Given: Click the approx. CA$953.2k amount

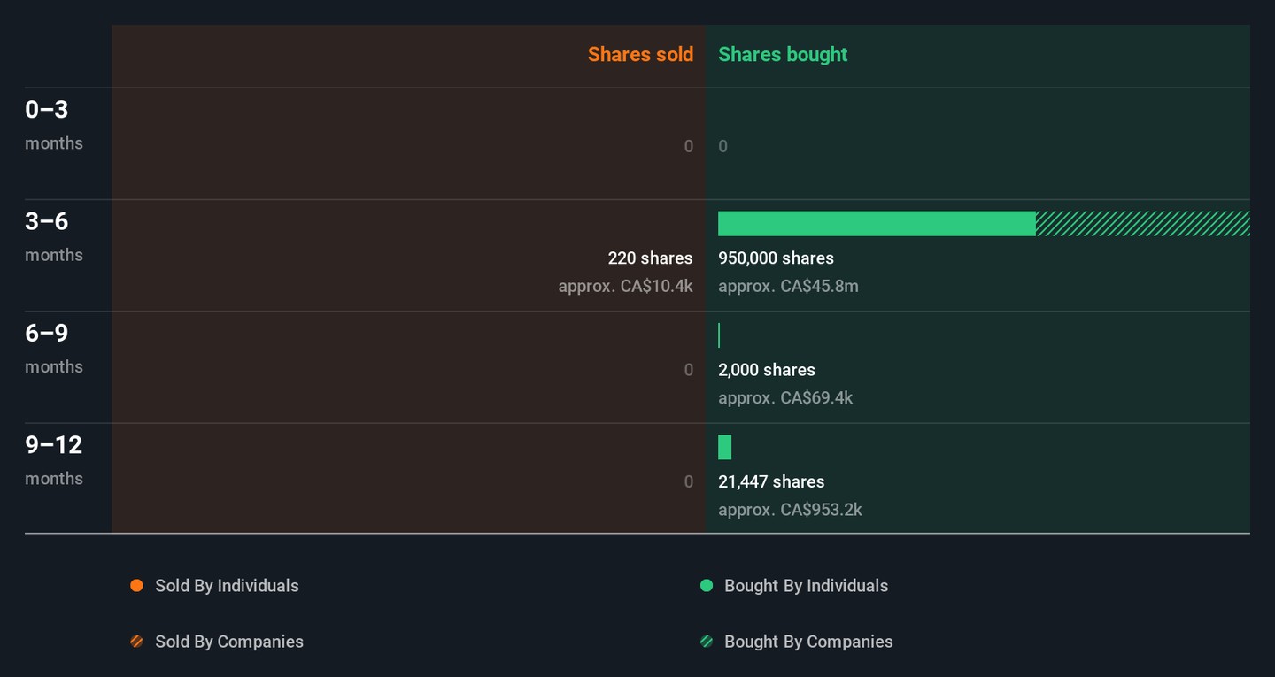Looking at the screenshot, I should click(x=790, y=510).
